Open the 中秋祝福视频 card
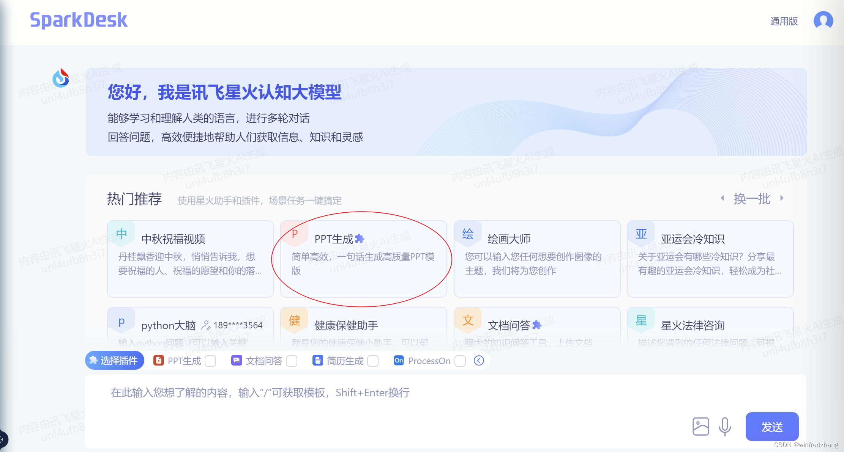Screen dimensions: 844x452 (x=191, y=259)
